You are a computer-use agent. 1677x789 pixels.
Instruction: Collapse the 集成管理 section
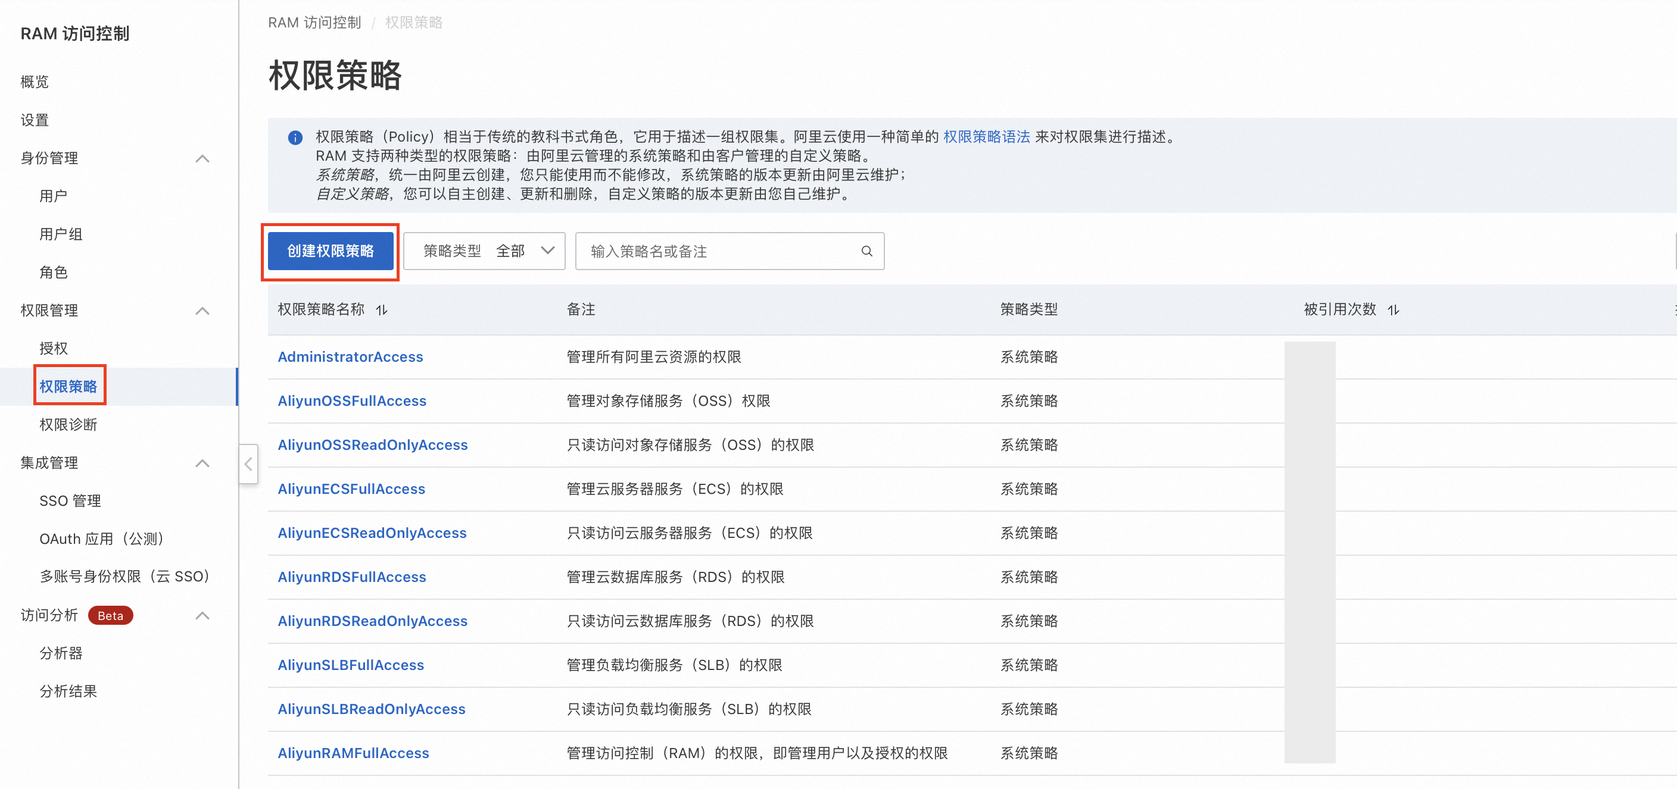pos(202,462)
